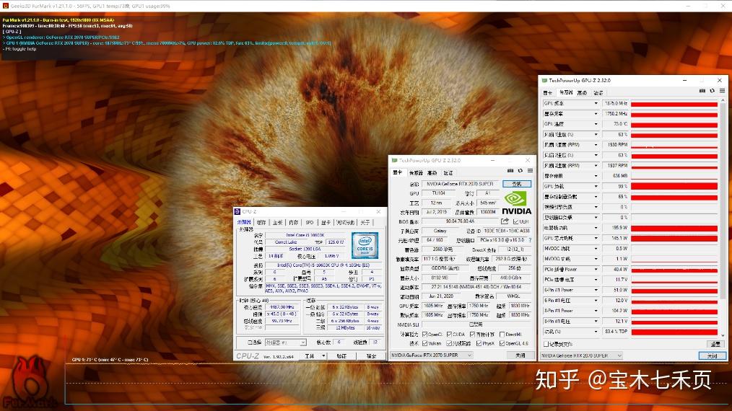This screenshot has height=411, width=732.
Task: Click scroll-down arrow in sensors window
Action: pos(723,335)
